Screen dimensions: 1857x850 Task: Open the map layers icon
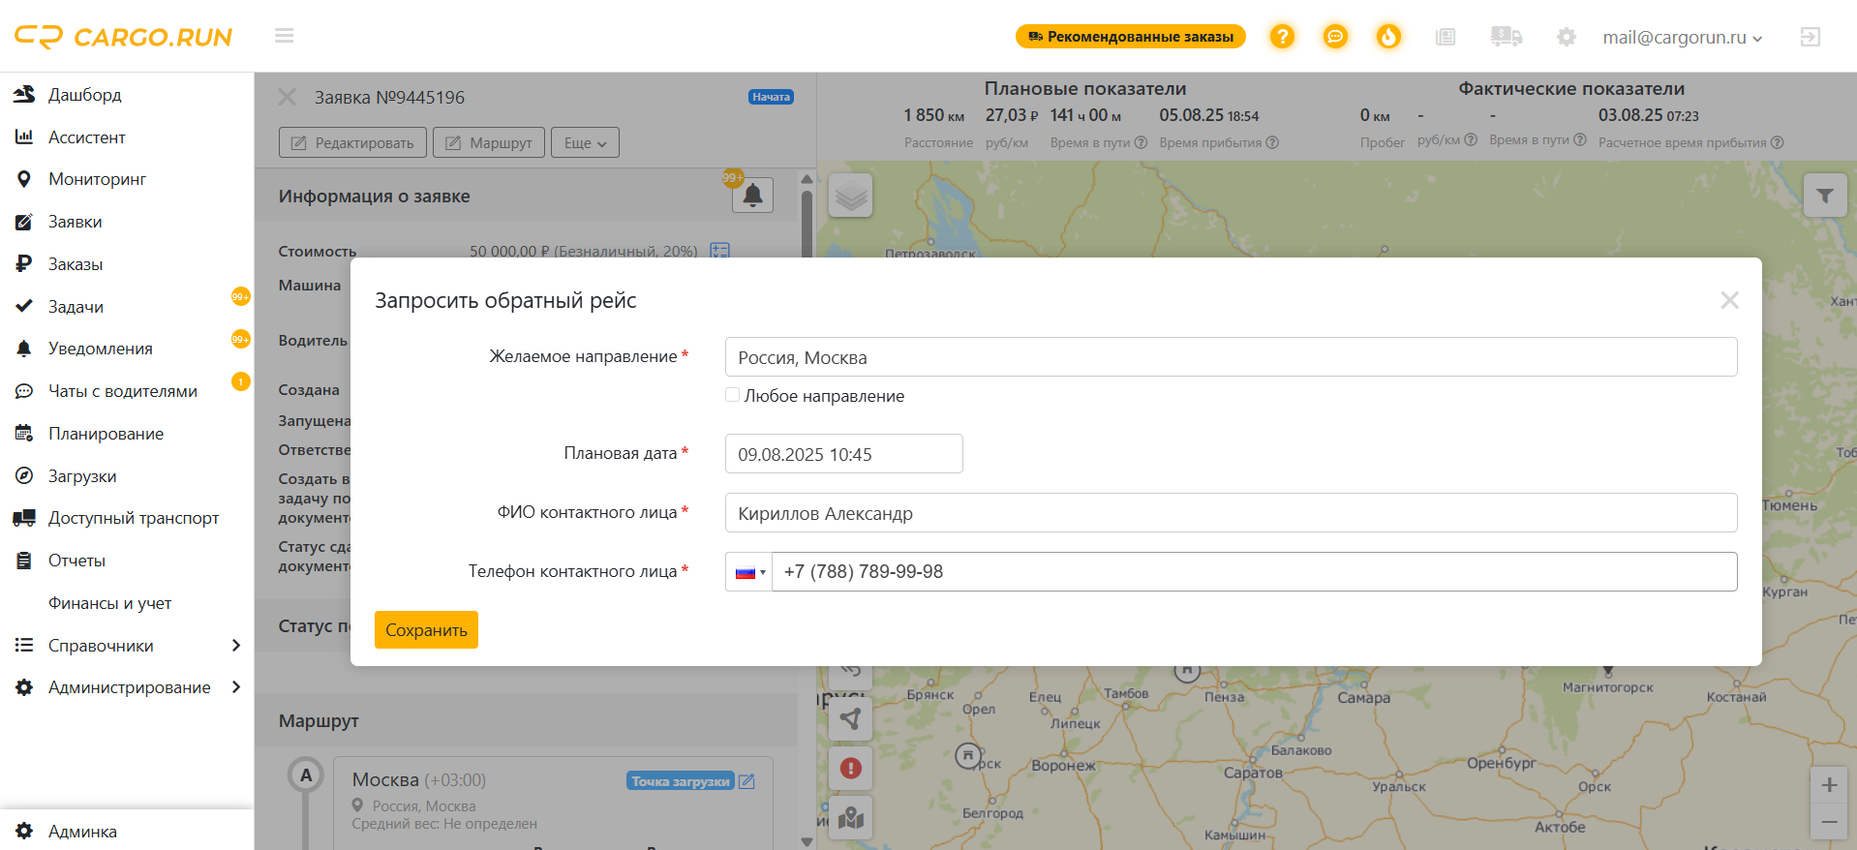851,196
